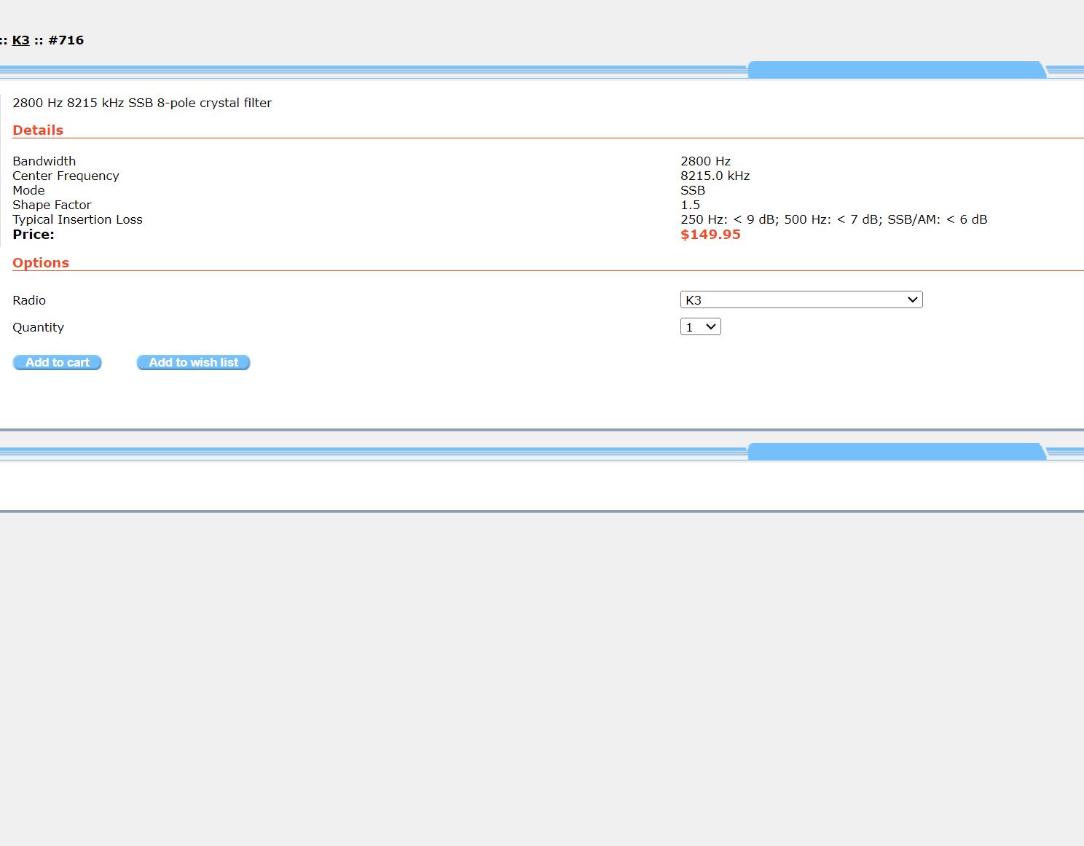Click the insertion loss value text
This screenshot has height=846, width=1084.
pyautogui.click(x=834, y=219)
